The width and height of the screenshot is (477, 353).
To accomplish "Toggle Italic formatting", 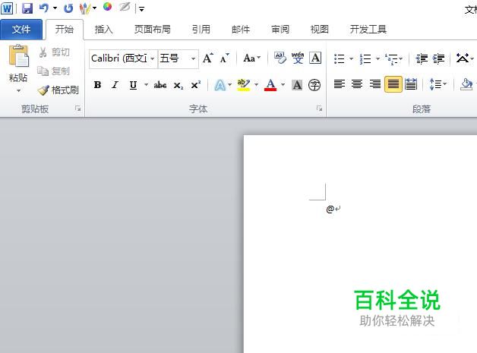I will tap(115, 85).
